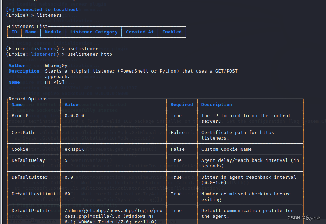Click the '(Empire) > listeners' command line
The image size is (326, 224).
[x=34, y=15]
